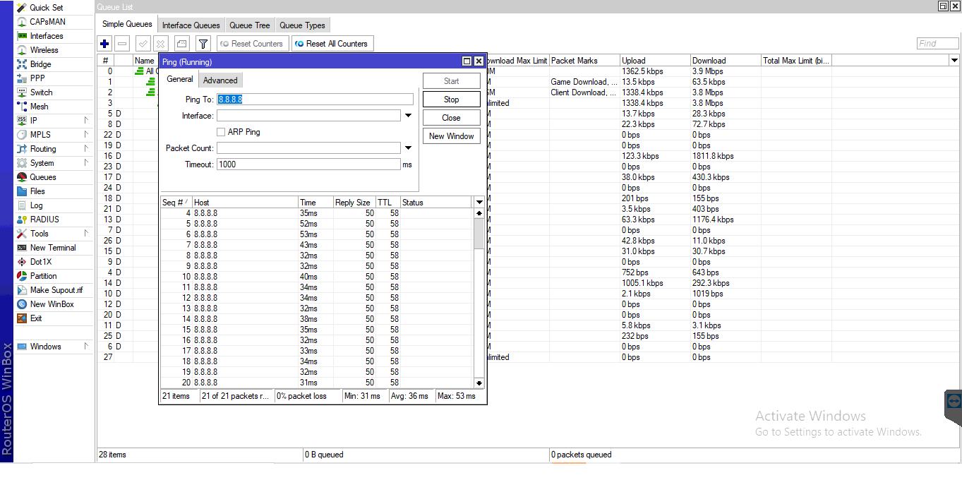The image size is (962, 504).
Task: Sort queues by Upload column header
Action: tap(655, 61)
